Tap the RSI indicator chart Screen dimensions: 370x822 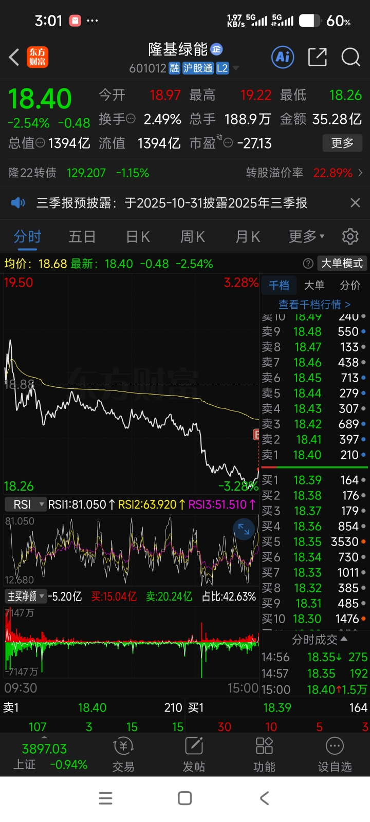[132, 550]
